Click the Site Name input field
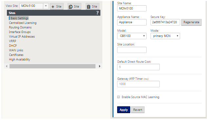Screen dimensions: 207x120 [x=132, y=9]
